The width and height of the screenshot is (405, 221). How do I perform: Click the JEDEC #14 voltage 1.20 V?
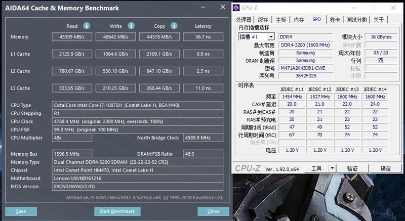375,150
